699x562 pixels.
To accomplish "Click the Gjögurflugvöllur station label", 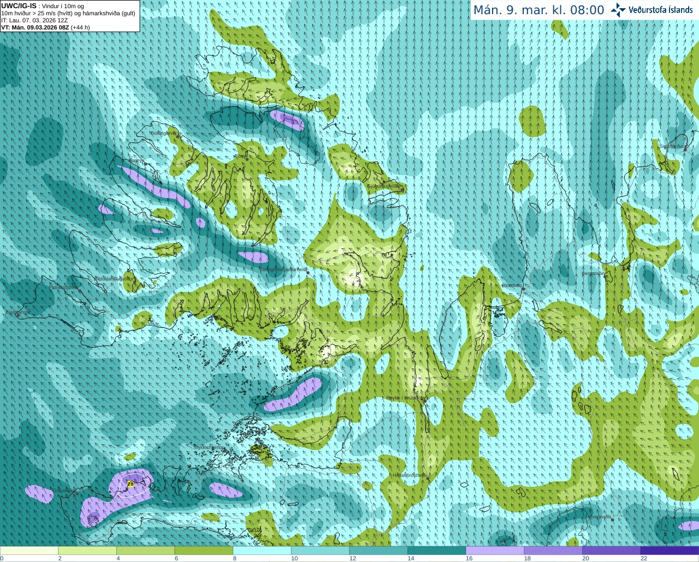I will 384,186.
